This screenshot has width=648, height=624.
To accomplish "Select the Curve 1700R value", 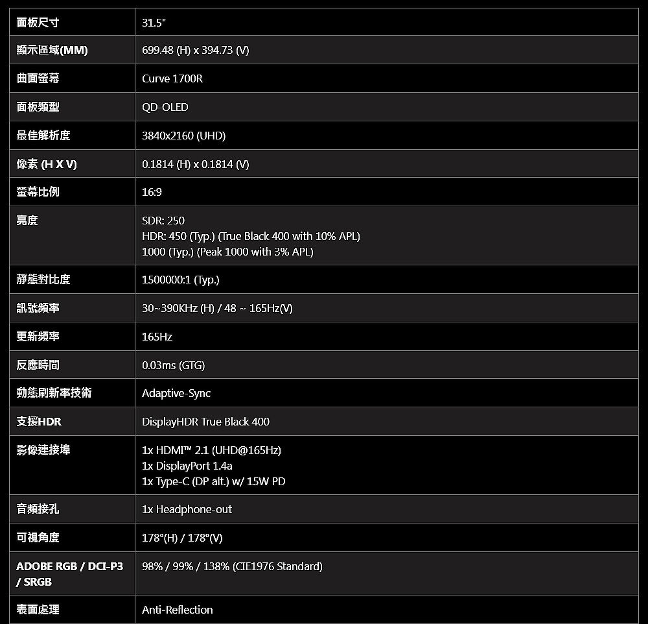I will click(x=172, y=78).
